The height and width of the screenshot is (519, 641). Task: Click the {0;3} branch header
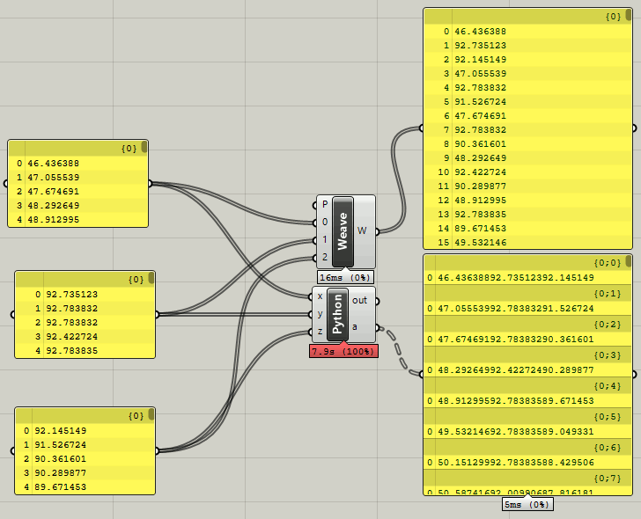[x=527, y=355]
